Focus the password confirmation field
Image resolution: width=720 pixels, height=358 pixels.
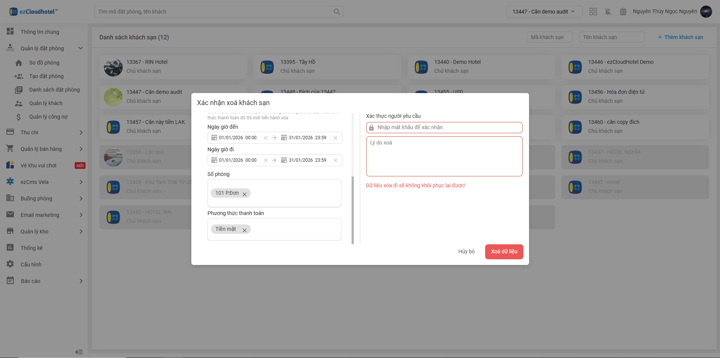coord(446,128)
